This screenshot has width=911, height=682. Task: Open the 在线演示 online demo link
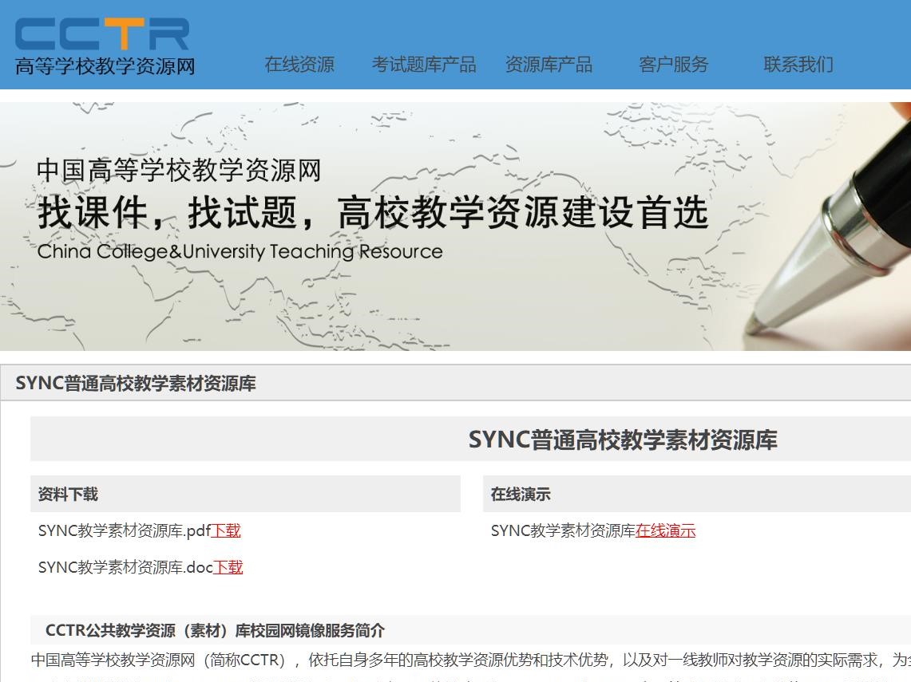coord(665,530)
